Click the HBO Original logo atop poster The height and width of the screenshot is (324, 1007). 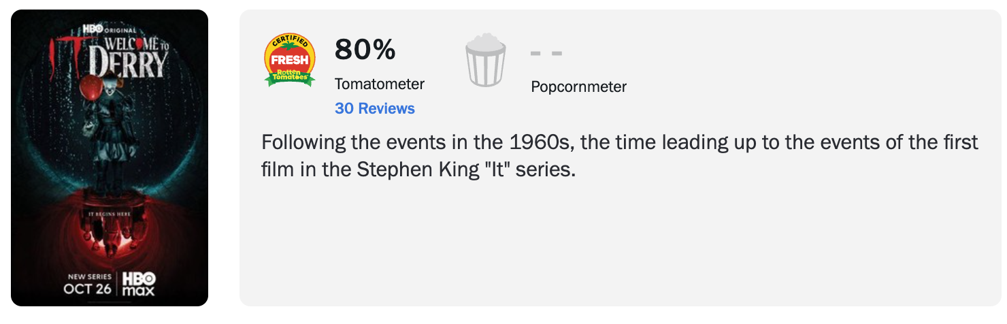pyautogui.click(x=110, y=29)
